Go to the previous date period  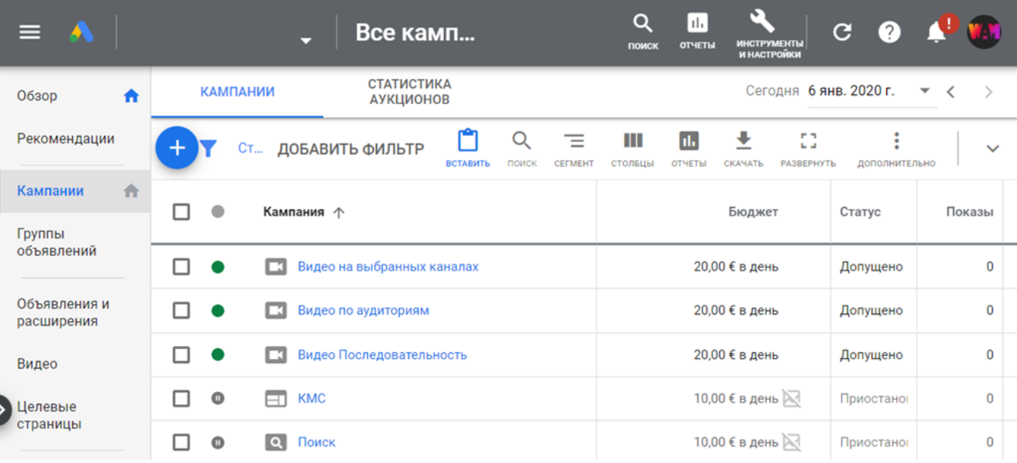click(x=950, y=92)
